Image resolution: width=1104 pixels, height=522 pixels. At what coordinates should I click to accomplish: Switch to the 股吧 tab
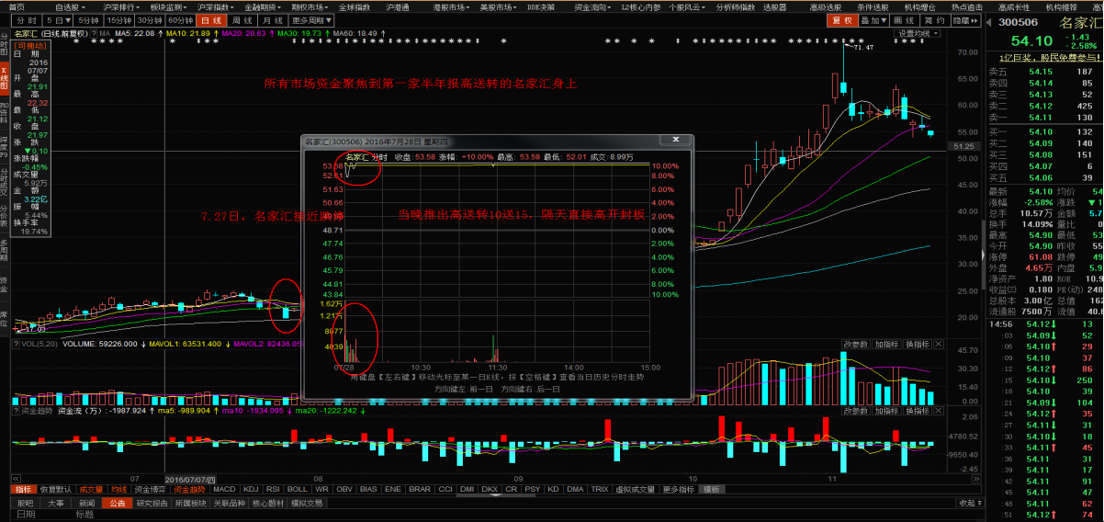tap(26, 504)
